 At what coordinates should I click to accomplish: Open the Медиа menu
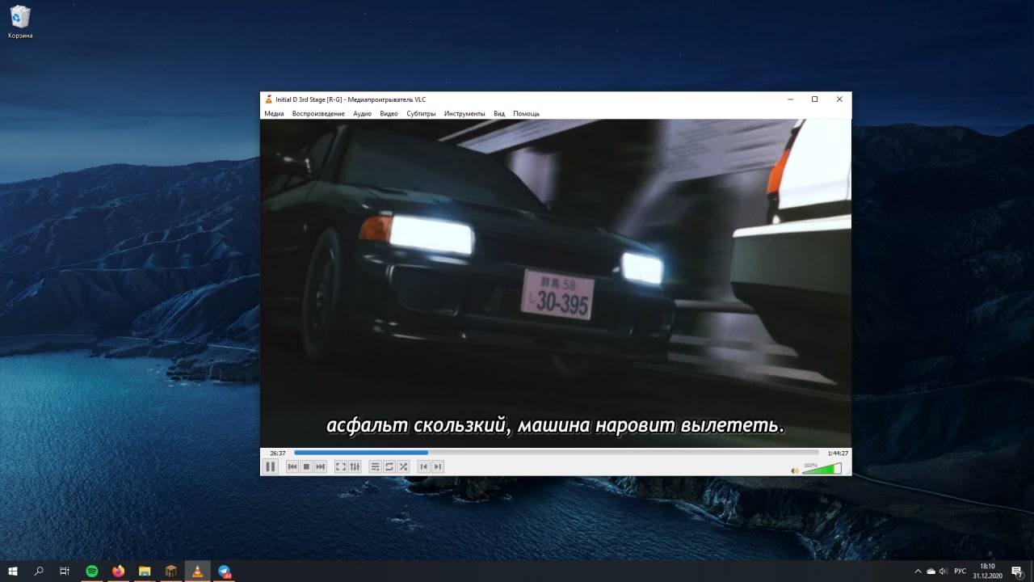coord(274,114)
